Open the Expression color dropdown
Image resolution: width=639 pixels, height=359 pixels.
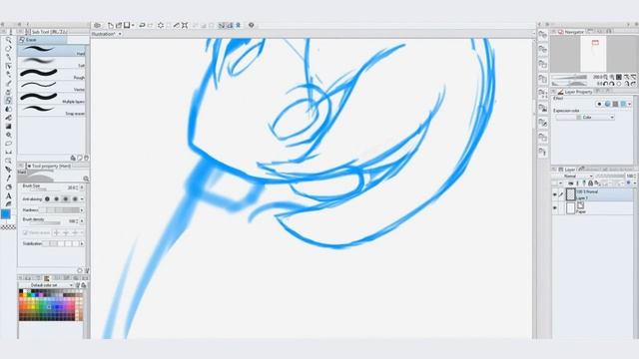[x=585, y=118]
